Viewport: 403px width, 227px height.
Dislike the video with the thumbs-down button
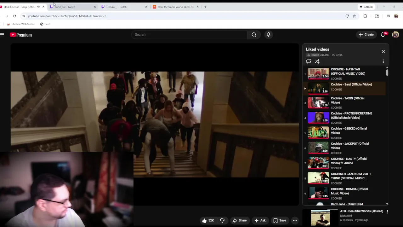point(222,221)
